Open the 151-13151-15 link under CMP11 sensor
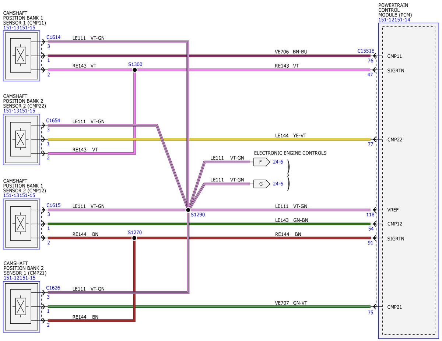The width and height of the screenshot is (442, 341). click(20, 28)
